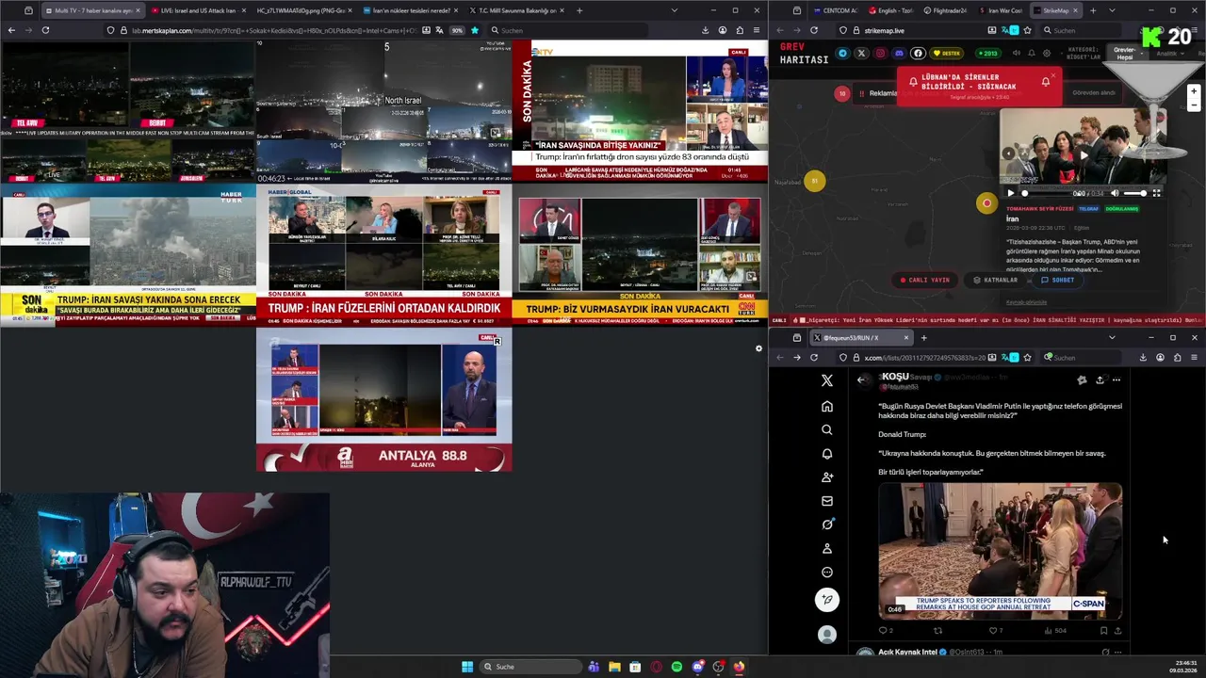Open downloads in Multi TV browser

(705, 30)
